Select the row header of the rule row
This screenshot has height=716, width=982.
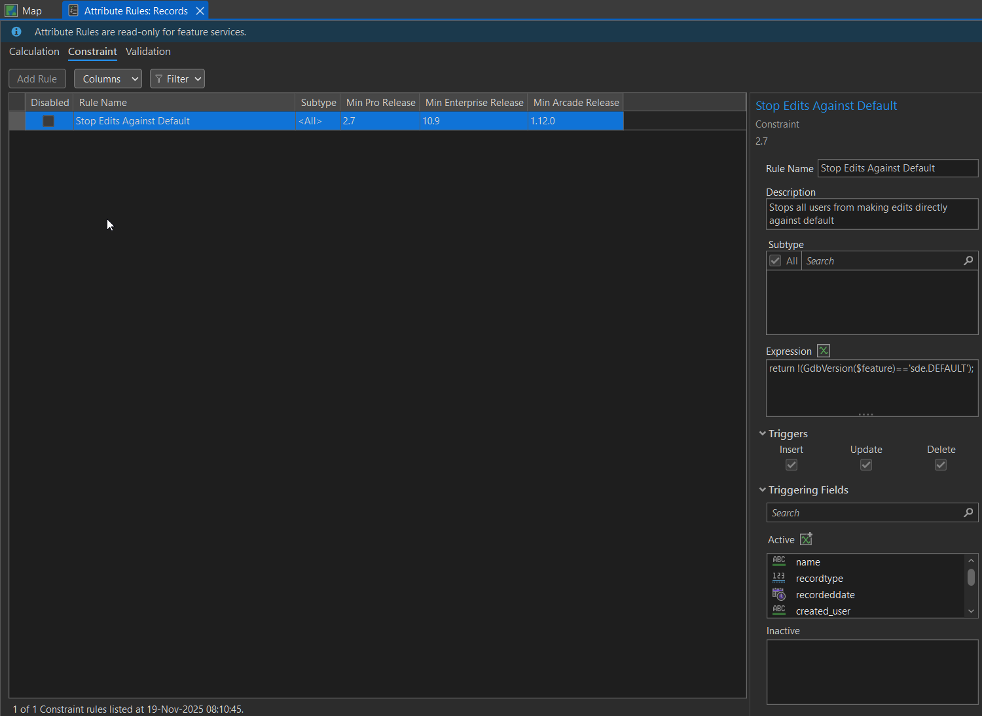(17, 121)
